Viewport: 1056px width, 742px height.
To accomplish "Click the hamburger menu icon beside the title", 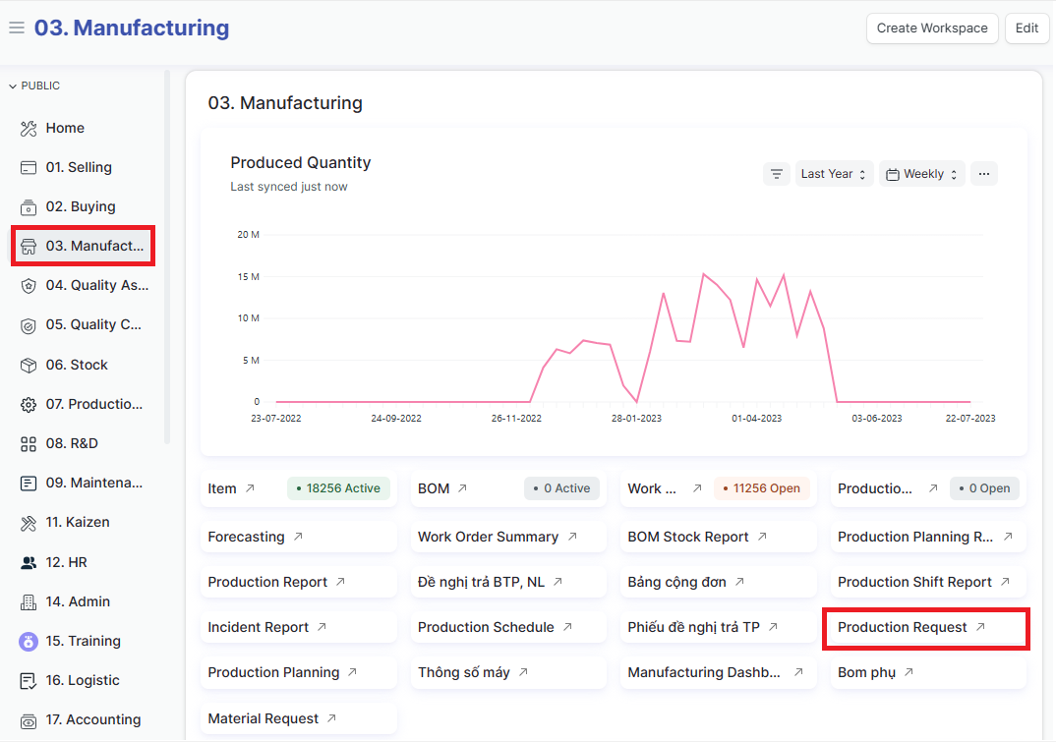I will (x=17, y=29).
